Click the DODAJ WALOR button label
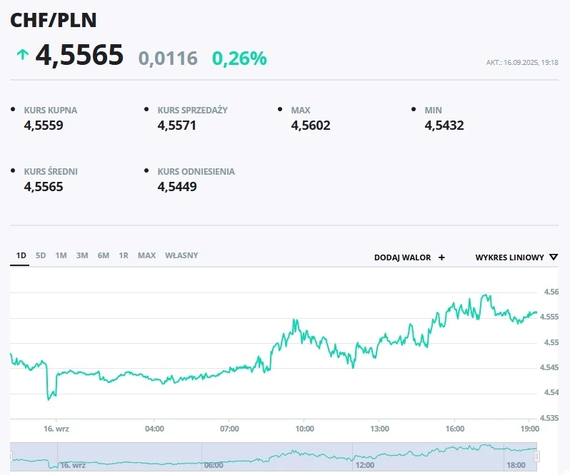This screenshot has height=475, width=570. point(402,257)
